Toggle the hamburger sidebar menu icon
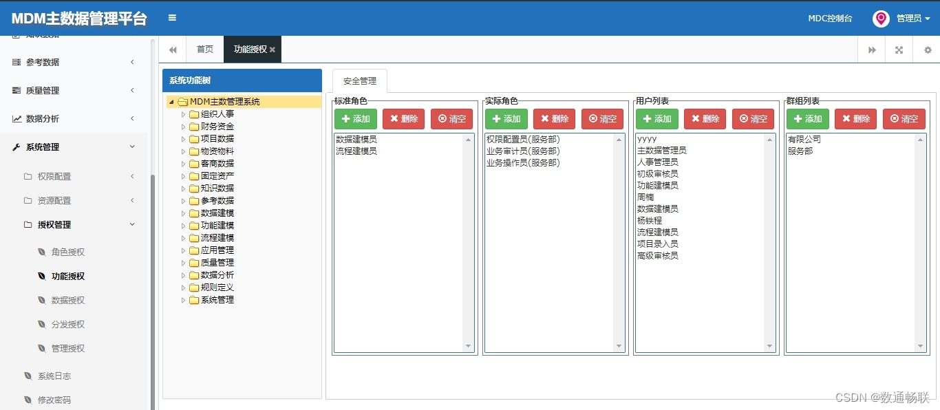 point(172,18)
